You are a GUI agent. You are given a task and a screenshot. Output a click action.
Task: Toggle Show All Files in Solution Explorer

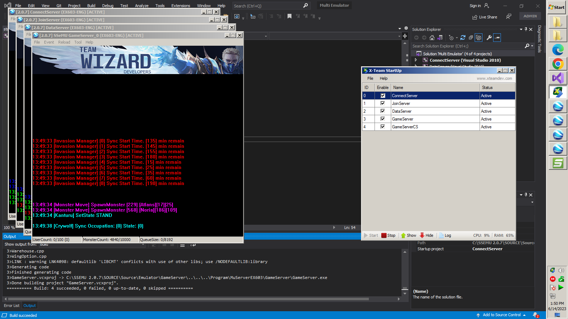(479, 38)
